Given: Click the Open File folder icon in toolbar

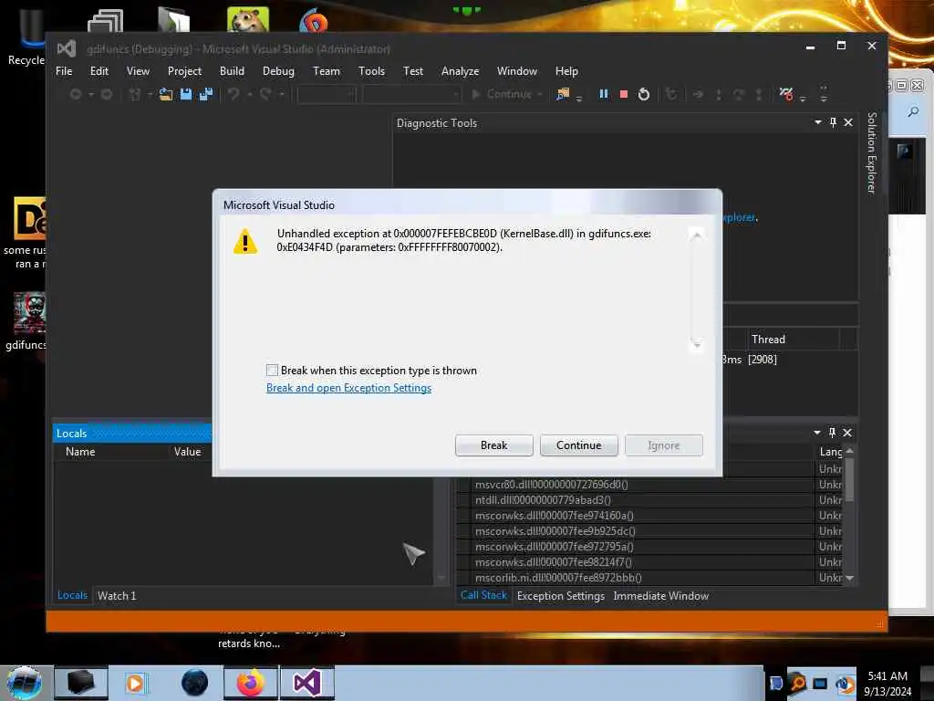Looking at the screenshot, I should tap(166, 94).
